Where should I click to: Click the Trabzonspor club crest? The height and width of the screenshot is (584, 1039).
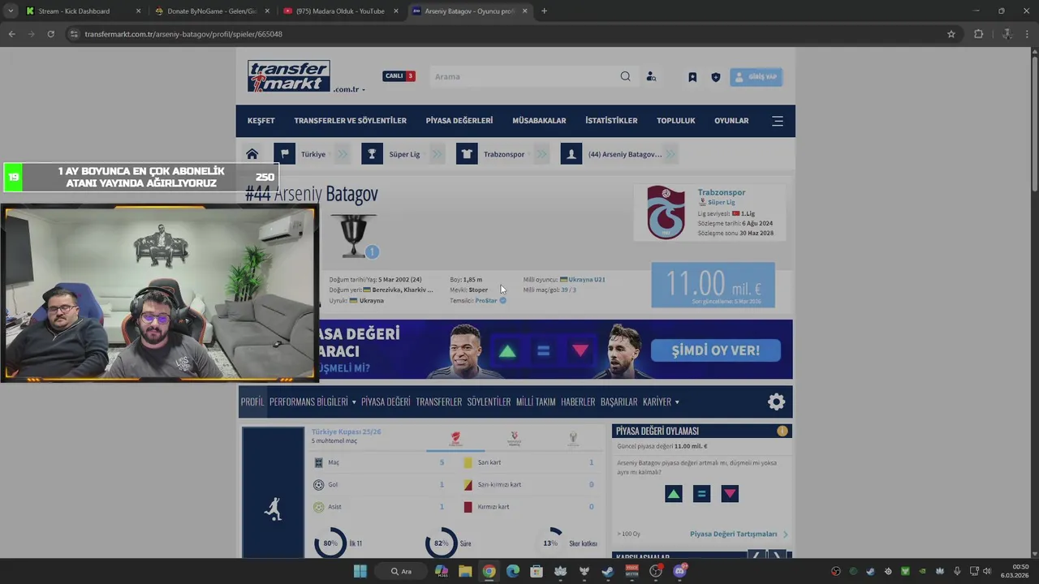tap(666, 213)
